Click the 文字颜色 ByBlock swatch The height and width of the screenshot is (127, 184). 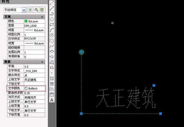tap(26, 88)
